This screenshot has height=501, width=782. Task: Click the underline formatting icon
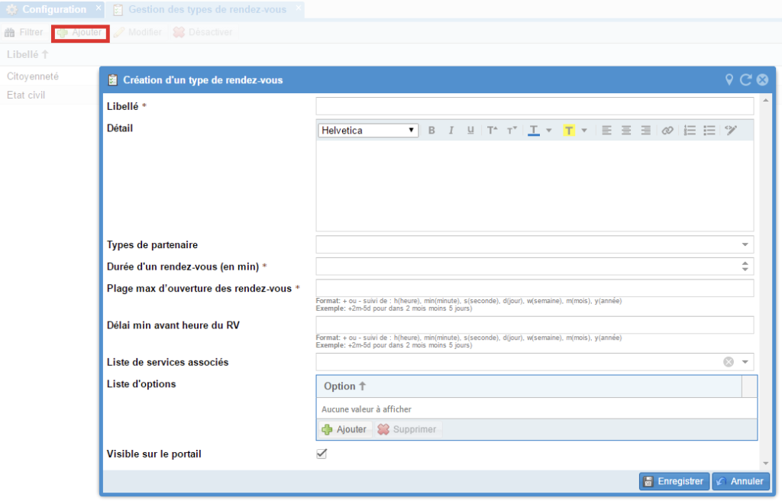[x=470, y=131]
